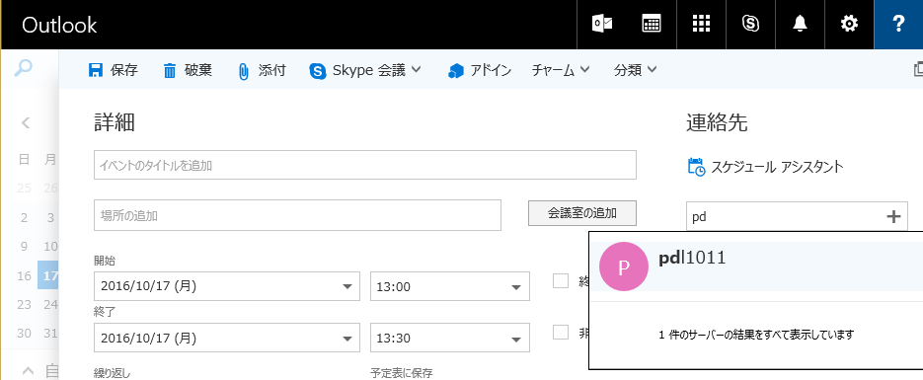Open スケジュール アシスタント

click(765, 167)
